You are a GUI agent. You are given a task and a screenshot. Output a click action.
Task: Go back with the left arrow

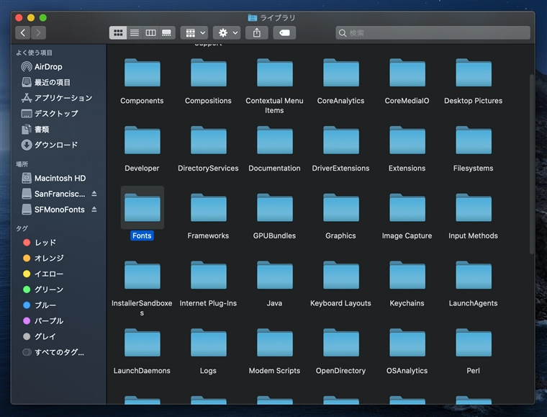pyautogui.click(x=23, y=33)
